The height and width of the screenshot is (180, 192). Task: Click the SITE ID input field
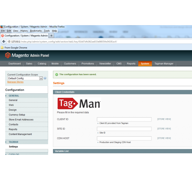(x=124, y=129)
